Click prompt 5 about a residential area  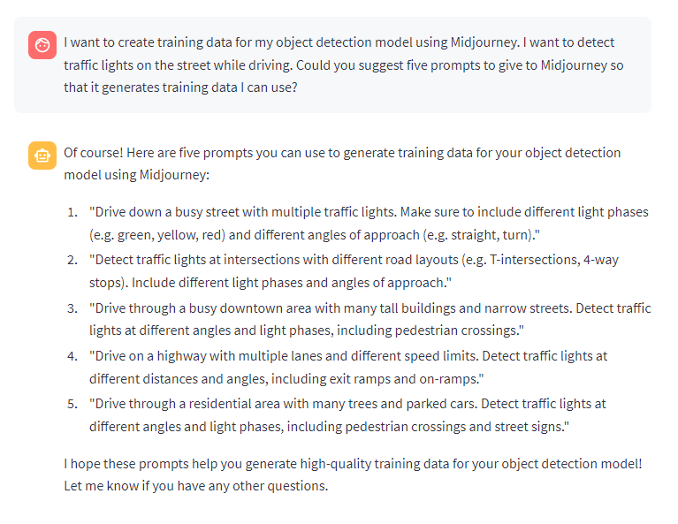347,415
